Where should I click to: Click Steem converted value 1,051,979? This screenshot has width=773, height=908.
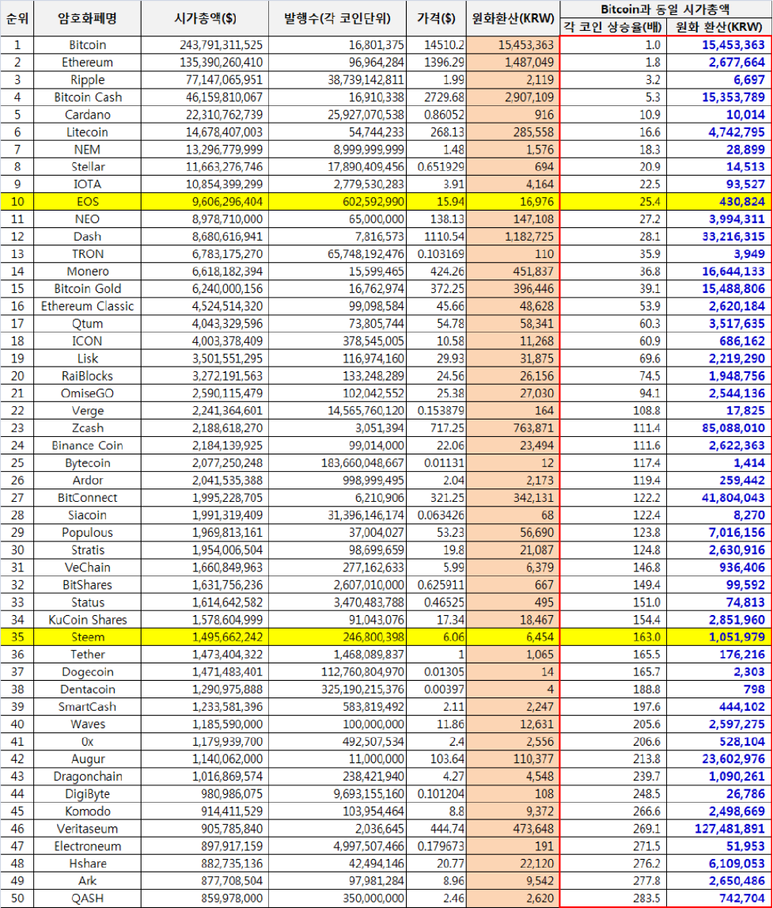(719, 637)
